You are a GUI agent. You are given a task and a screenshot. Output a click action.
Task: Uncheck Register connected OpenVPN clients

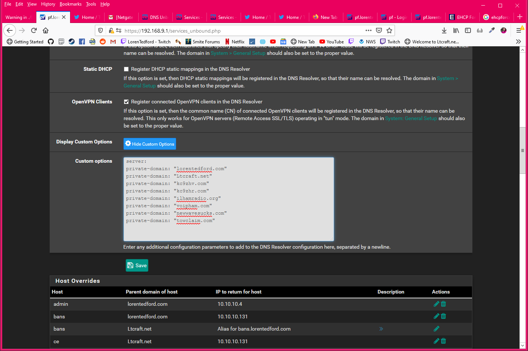click(x=126, y=102)
